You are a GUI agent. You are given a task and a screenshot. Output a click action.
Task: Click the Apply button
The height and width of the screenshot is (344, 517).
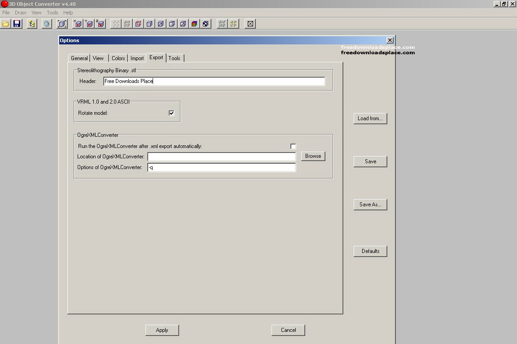pyautogui.click(x=162, y=330)
